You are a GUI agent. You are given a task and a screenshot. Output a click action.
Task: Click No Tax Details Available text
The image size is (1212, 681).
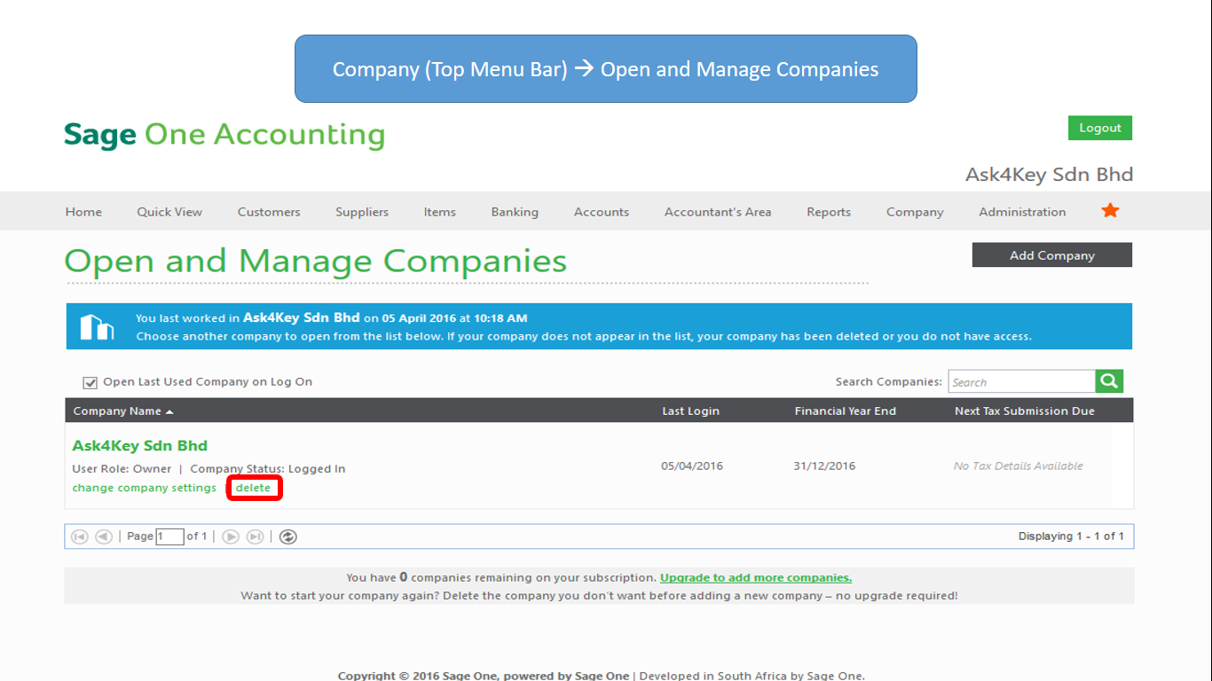coord(1019,466)
